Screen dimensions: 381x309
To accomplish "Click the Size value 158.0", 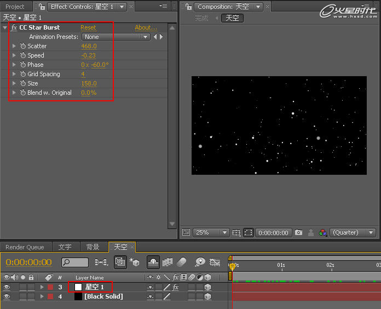I will pos(89,83).
